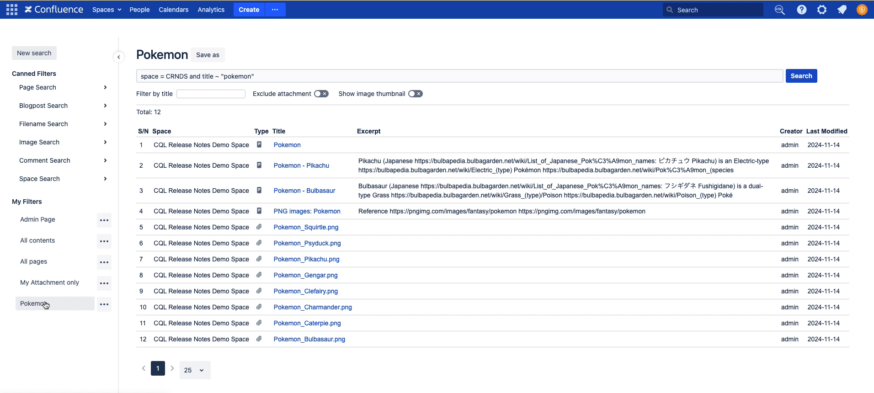874x393 pixels.
Task: Open more options for Admin Page filter
Action: [x=104, y=220]
